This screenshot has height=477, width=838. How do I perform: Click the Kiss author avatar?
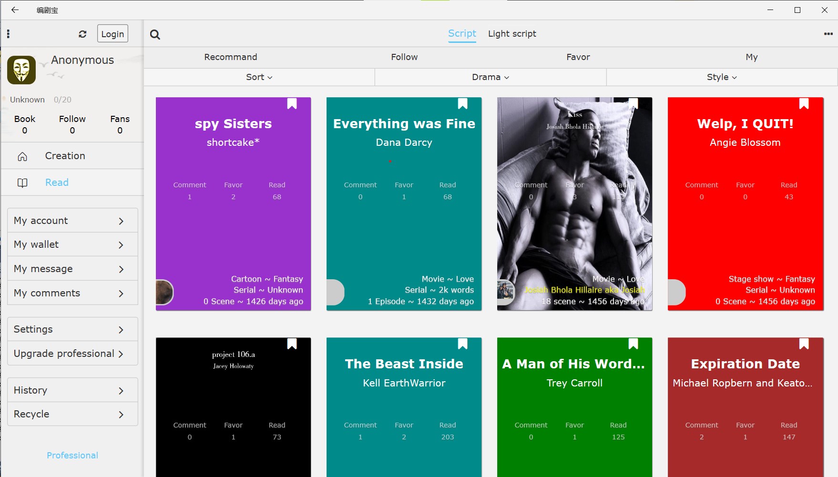point(506,292)
